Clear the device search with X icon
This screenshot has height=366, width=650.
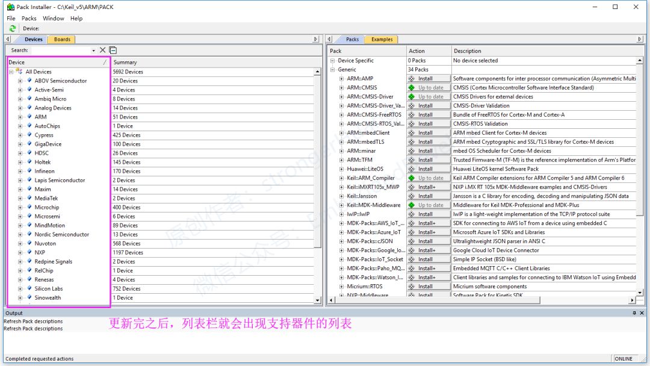click(102, 50)
